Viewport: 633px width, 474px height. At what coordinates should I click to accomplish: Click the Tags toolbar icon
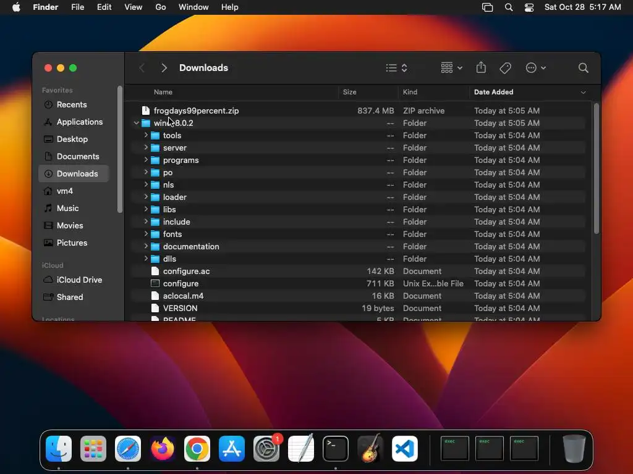click(505, 68)
